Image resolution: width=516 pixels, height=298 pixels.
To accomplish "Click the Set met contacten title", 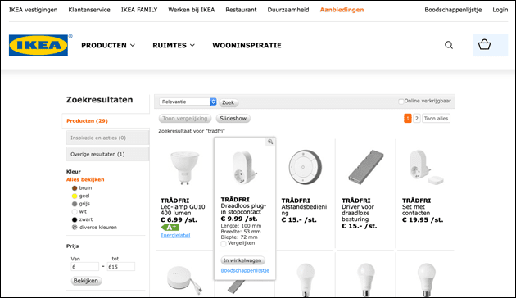I will coord(416,207).
